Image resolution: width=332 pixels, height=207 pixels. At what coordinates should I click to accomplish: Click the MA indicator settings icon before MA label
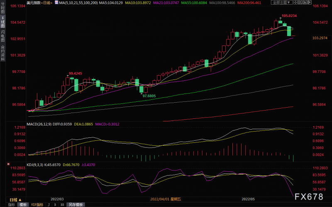(x=56, y=2)
